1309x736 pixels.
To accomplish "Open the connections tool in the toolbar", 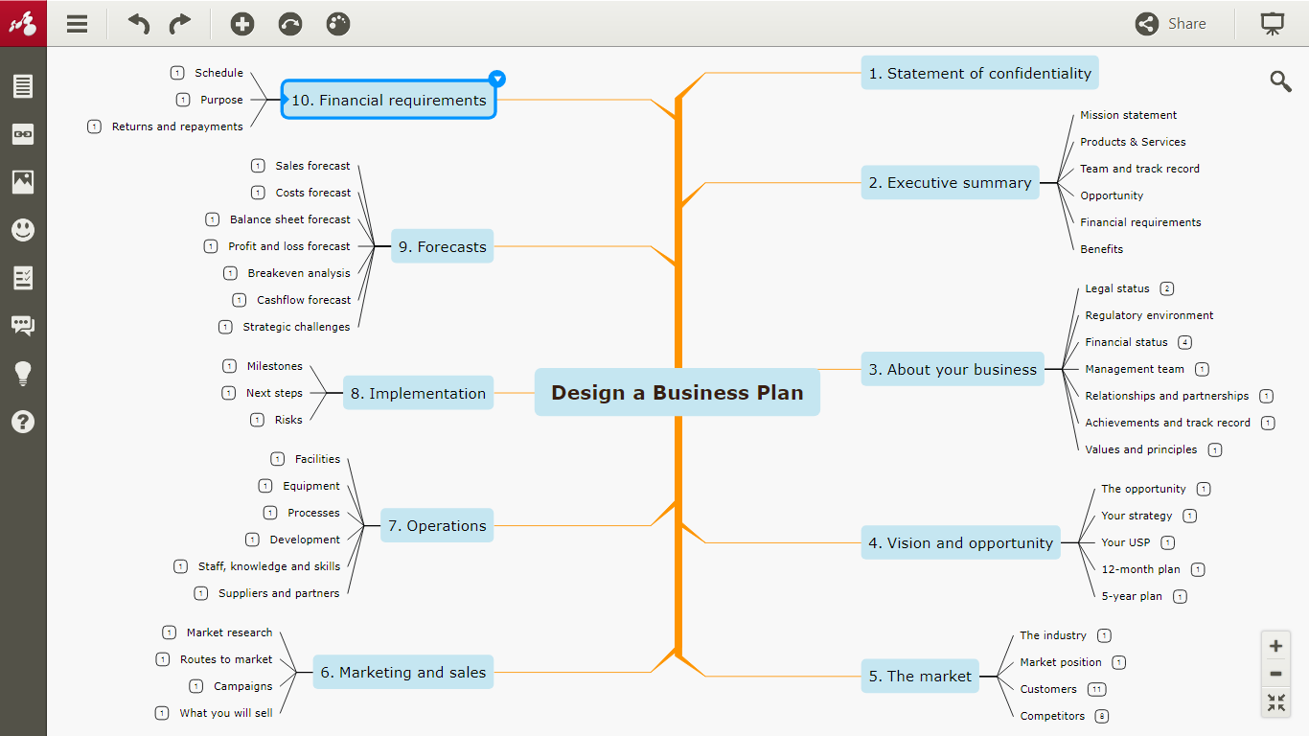I will click(289, 23).
